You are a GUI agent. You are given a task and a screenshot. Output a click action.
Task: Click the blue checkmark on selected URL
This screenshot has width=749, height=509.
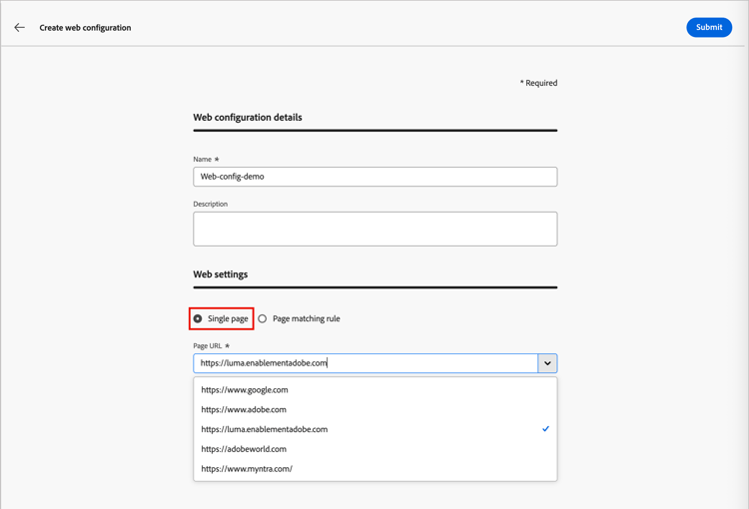pyautogui.click(x=545, y=429)
